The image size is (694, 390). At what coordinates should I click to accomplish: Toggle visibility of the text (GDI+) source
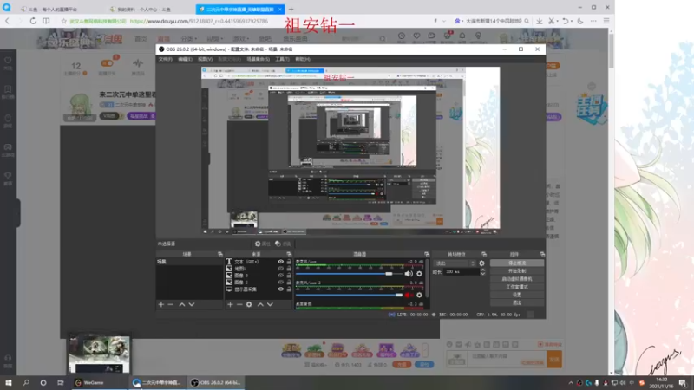click(x=280, y=262)
